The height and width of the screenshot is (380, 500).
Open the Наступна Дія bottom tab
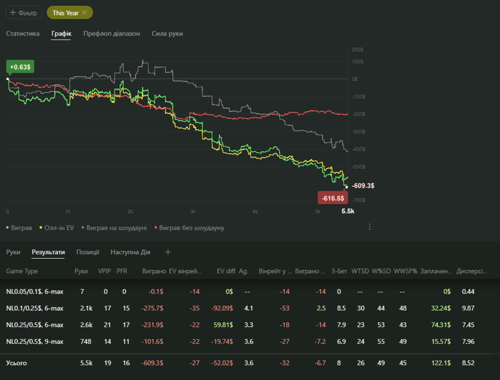[x=130, y=252]
